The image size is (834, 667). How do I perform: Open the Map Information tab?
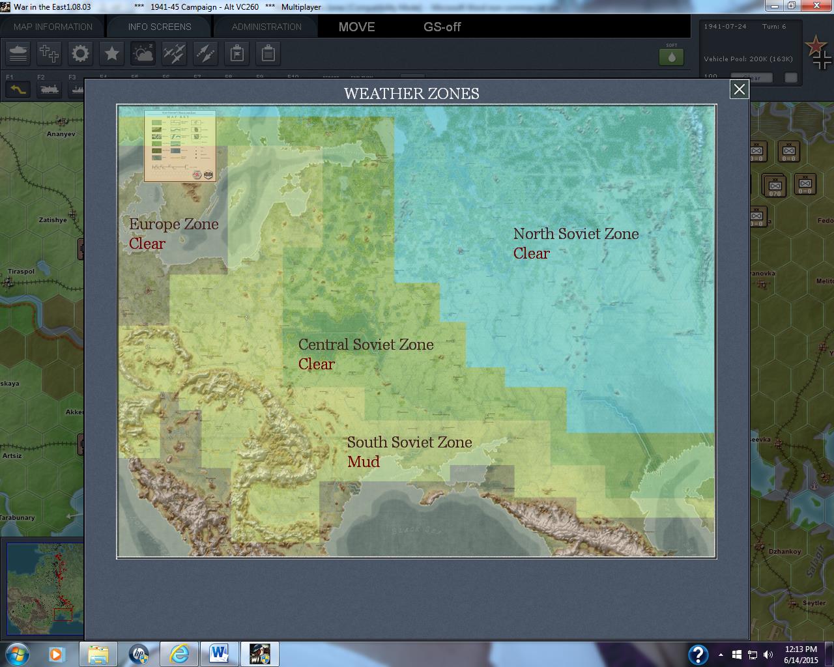[x=53, y=27]
